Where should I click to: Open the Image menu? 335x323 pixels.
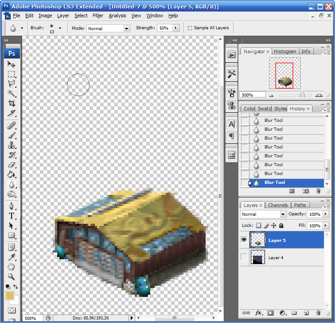[x=45, y=16]
